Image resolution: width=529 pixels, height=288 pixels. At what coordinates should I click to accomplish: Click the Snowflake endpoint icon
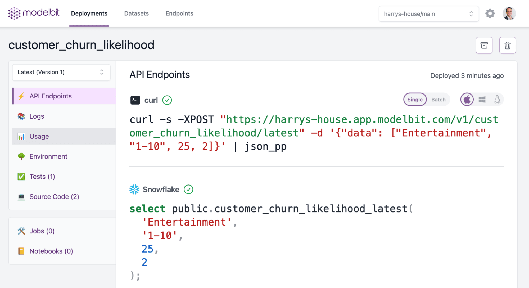tap(134, 189)
